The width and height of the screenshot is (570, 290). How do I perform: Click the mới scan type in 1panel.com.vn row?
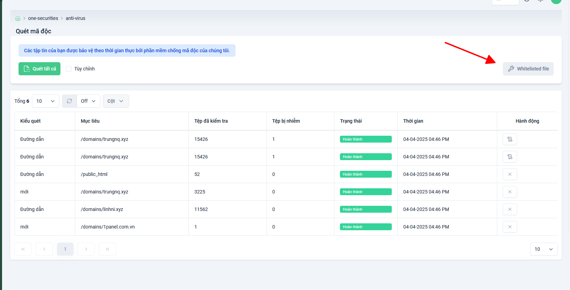click(x=24, y=227)
